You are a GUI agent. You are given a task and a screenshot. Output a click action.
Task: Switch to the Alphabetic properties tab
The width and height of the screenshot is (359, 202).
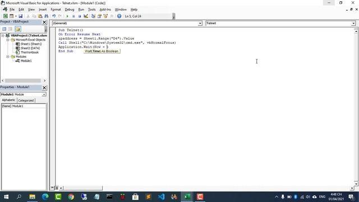8,100
